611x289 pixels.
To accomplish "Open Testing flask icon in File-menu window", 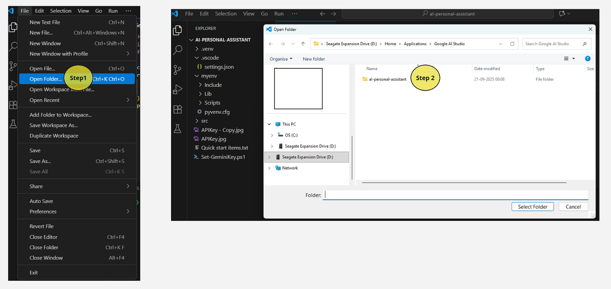I will (x=13, y=124).
